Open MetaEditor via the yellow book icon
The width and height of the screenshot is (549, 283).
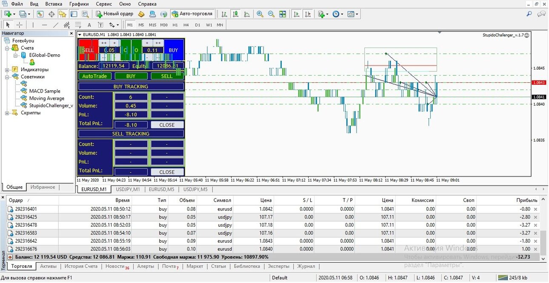pyautogui.click(x=141, y=14)
